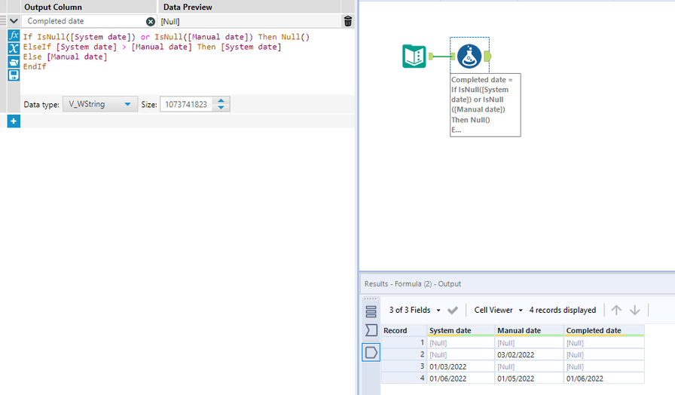Click the Formula tool annotation box

(485, 105)
